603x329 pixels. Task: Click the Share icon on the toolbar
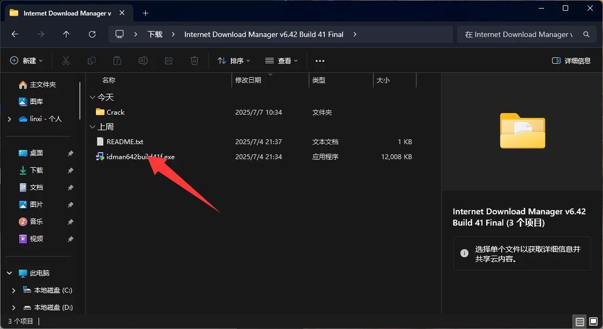click(169, 60)
